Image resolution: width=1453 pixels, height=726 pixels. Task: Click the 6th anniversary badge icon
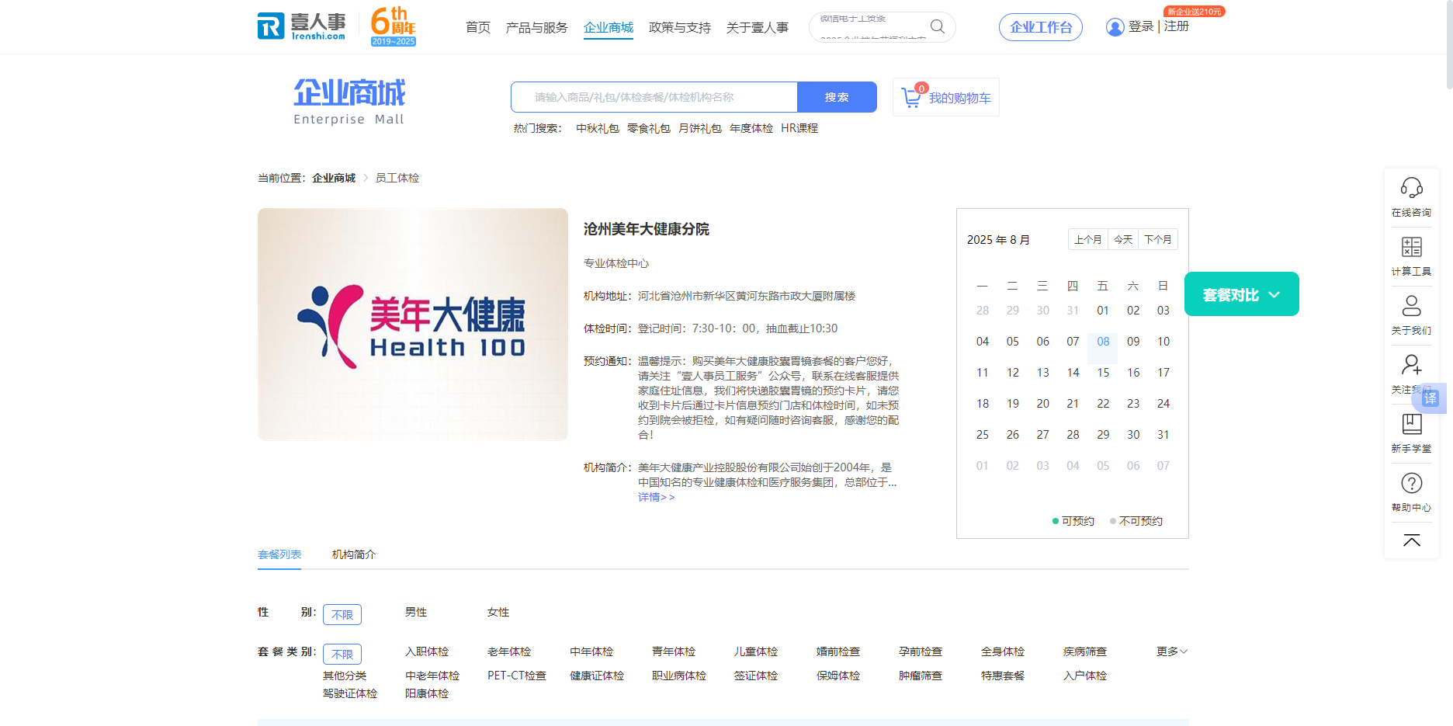click(394, 26)
